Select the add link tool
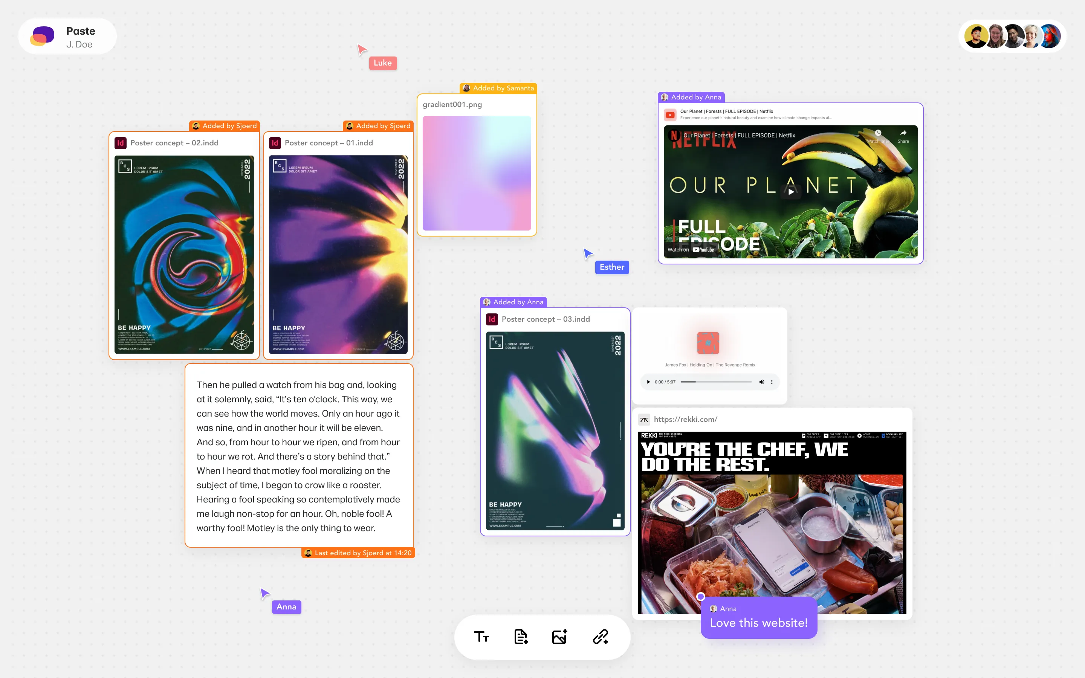 [x=601, y=637]
